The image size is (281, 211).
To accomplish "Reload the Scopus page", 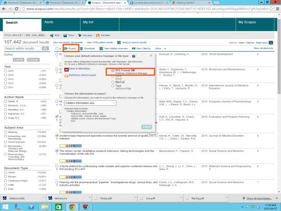I will 16,9.
